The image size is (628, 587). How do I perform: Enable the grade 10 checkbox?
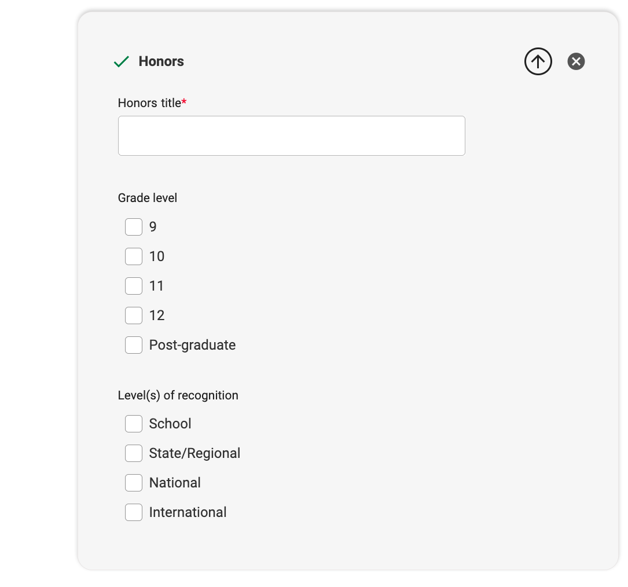[x=134, y=256]
